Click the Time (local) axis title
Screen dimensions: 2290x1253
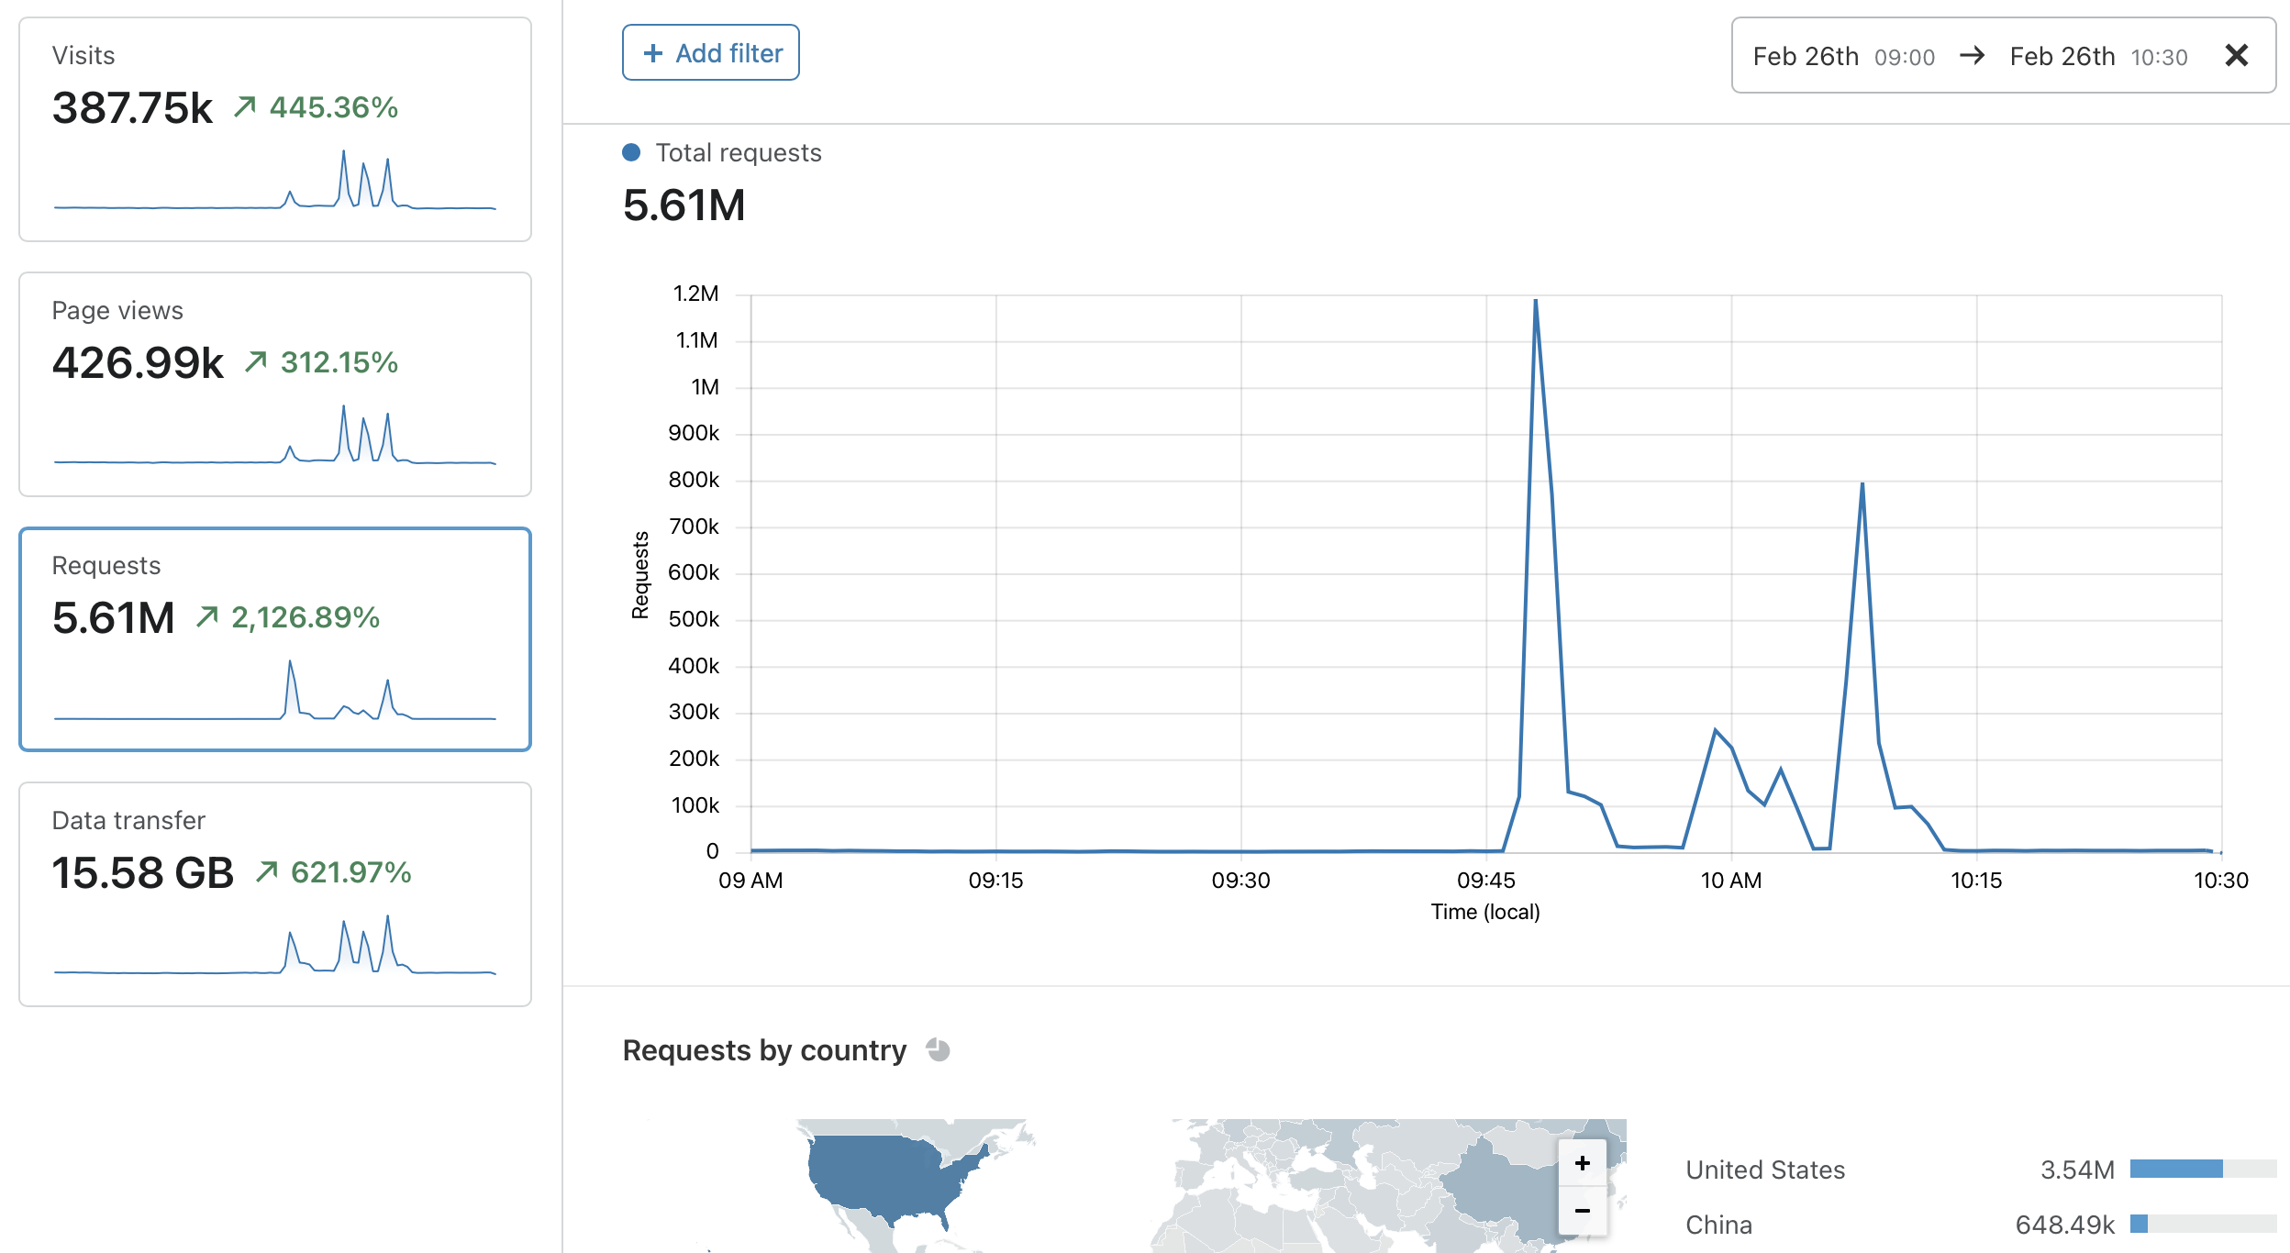[1485, 912]
